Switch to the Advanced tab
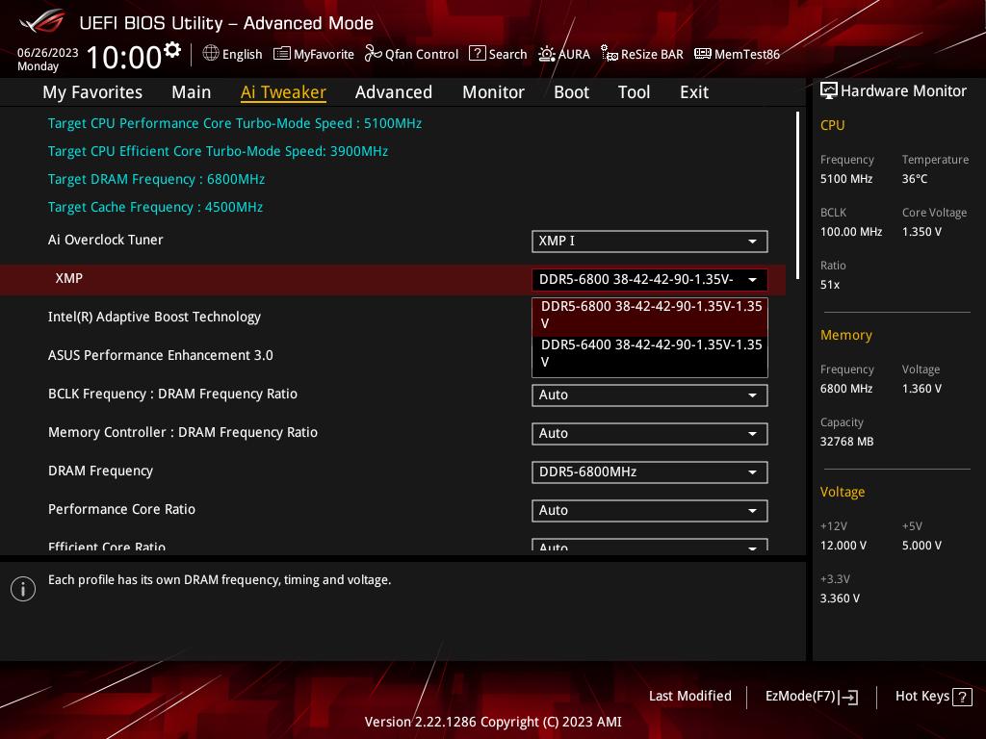This screenshot has width=986, height=739. (393, 92)
